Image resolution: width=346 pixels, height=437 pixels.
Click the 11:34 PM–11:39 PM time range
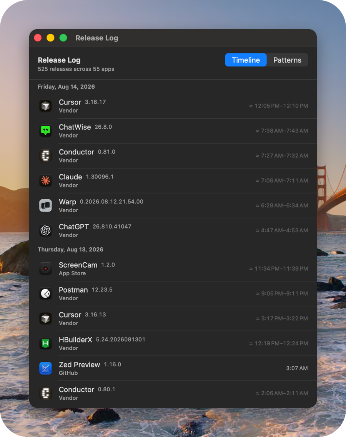click(278, 269)
